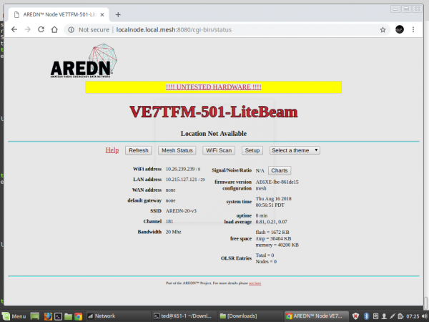Maximize the Chrome window
This screenshot has height=322, width=429.
pos(406,9)
